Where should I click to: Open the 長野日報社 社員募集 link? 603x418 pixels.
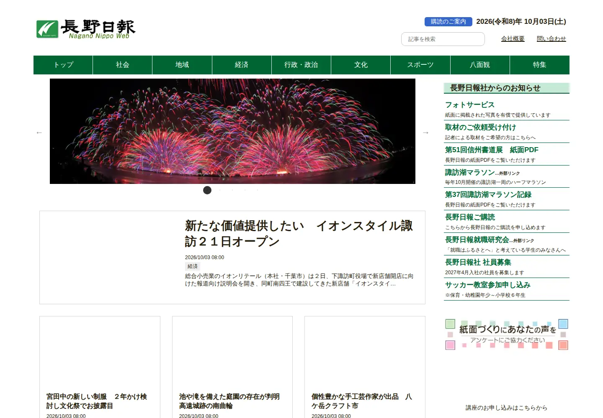tap(478, 262)
